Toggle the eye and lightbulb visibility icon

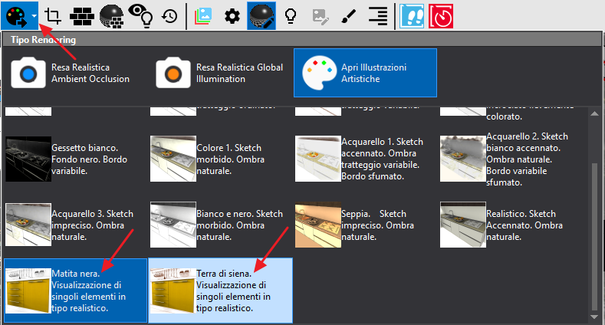(140, 15)
